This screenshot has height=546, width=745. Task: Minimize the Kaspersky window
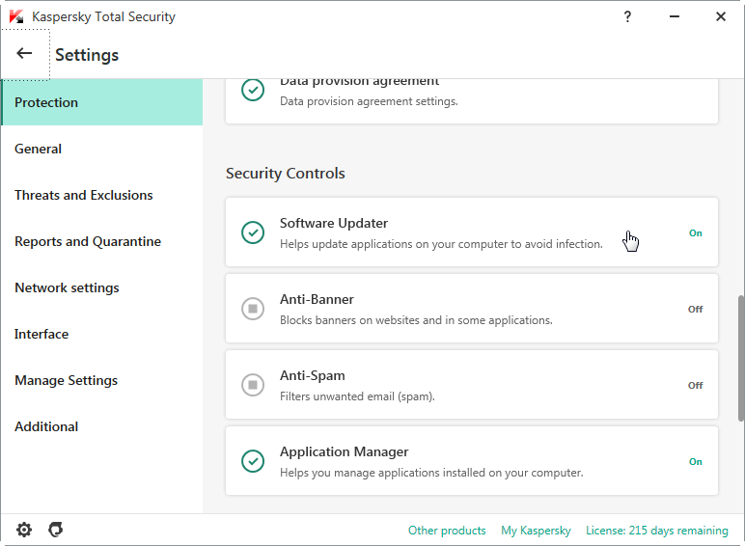(x=675, y=16)
